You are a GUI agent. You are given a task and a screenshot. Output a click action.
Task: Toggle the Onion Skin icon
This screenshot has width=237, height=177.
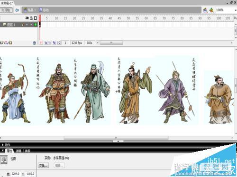(x=46, y=43)
